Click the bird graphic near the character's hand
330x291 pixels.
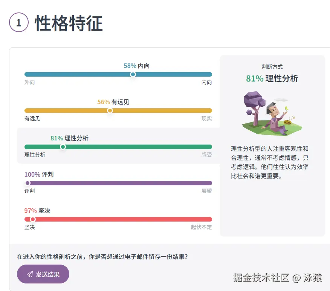pos(287,108)
